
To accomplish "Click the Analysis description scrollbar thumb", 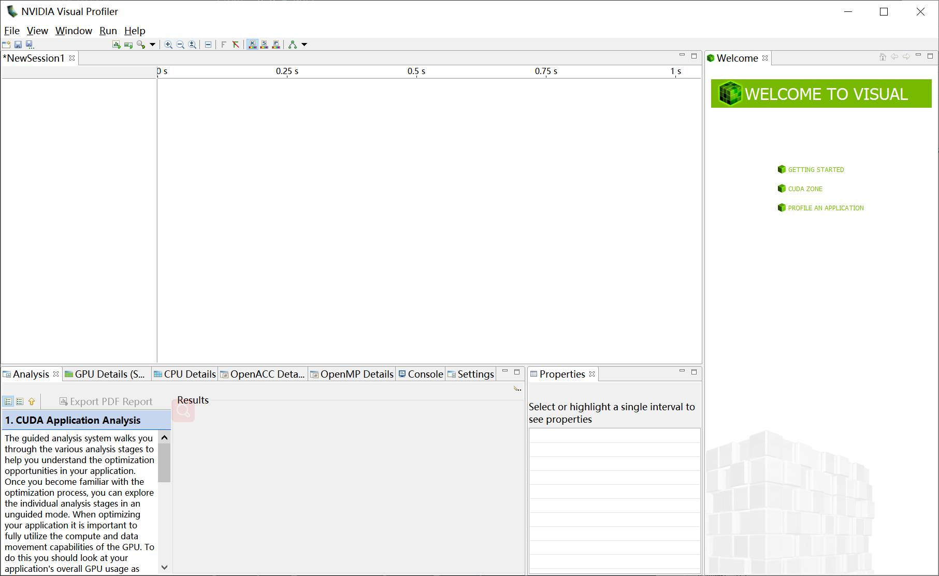I will tap(164, 462).
